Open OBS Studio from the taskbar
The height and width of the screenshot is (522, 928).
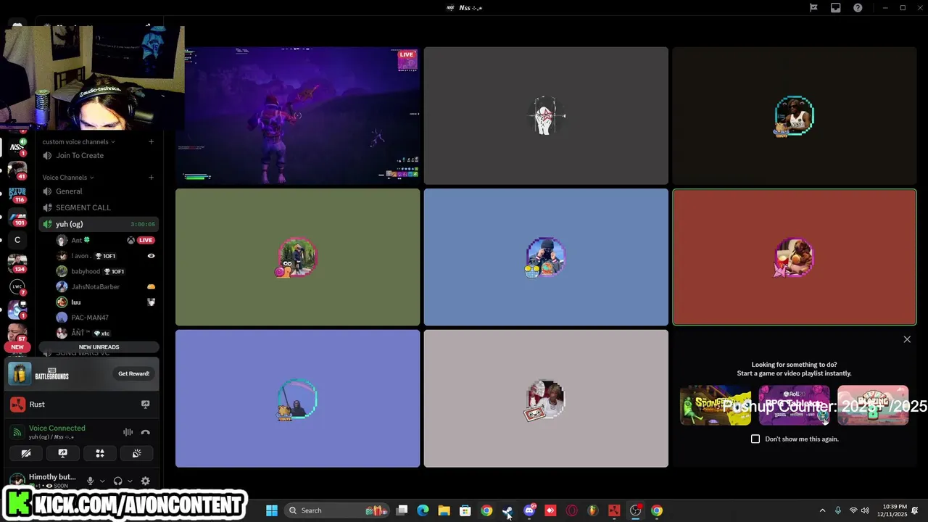pos(635,510)
